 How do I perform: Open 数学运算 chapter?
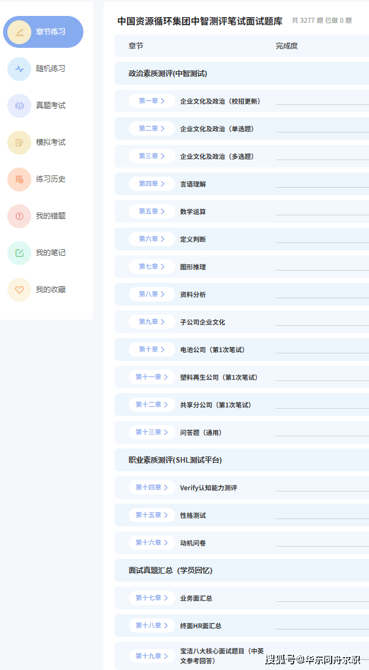(x=192, y=212)
